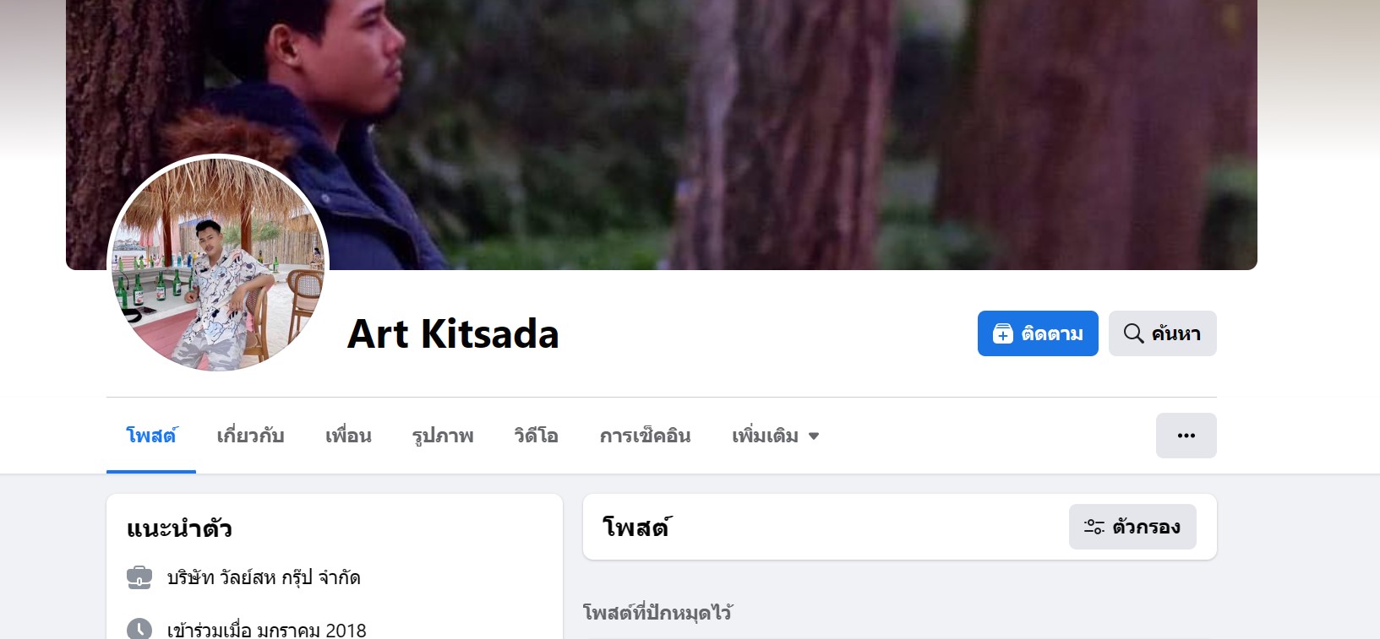
Task: Click the Art Kitsada profile name
Action: pos(453,334)
